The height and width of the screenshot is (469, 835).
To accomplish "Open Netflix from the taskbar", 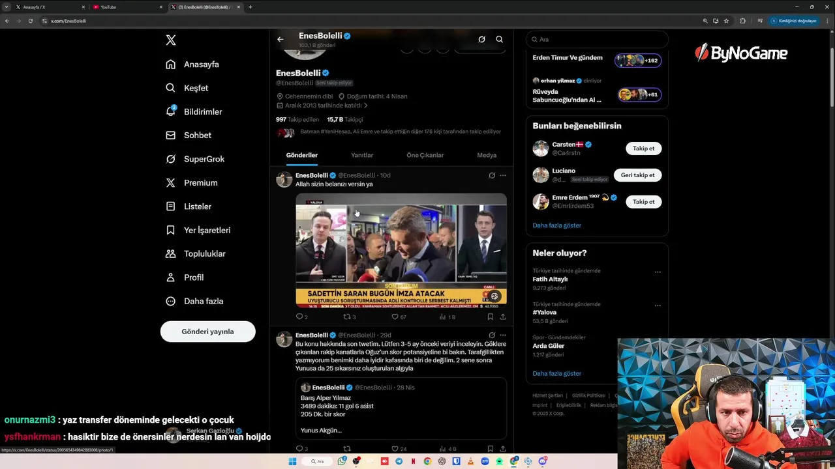I will [x=414, y=461].
